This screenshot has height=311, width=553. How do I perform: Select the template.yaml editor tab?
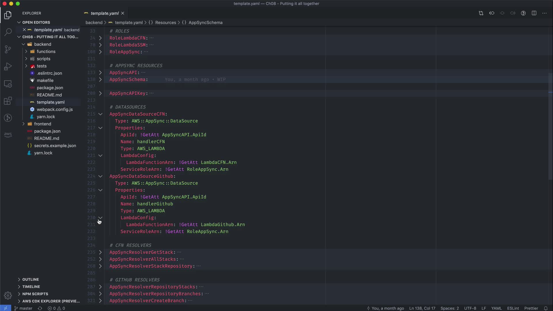(104, 13)
